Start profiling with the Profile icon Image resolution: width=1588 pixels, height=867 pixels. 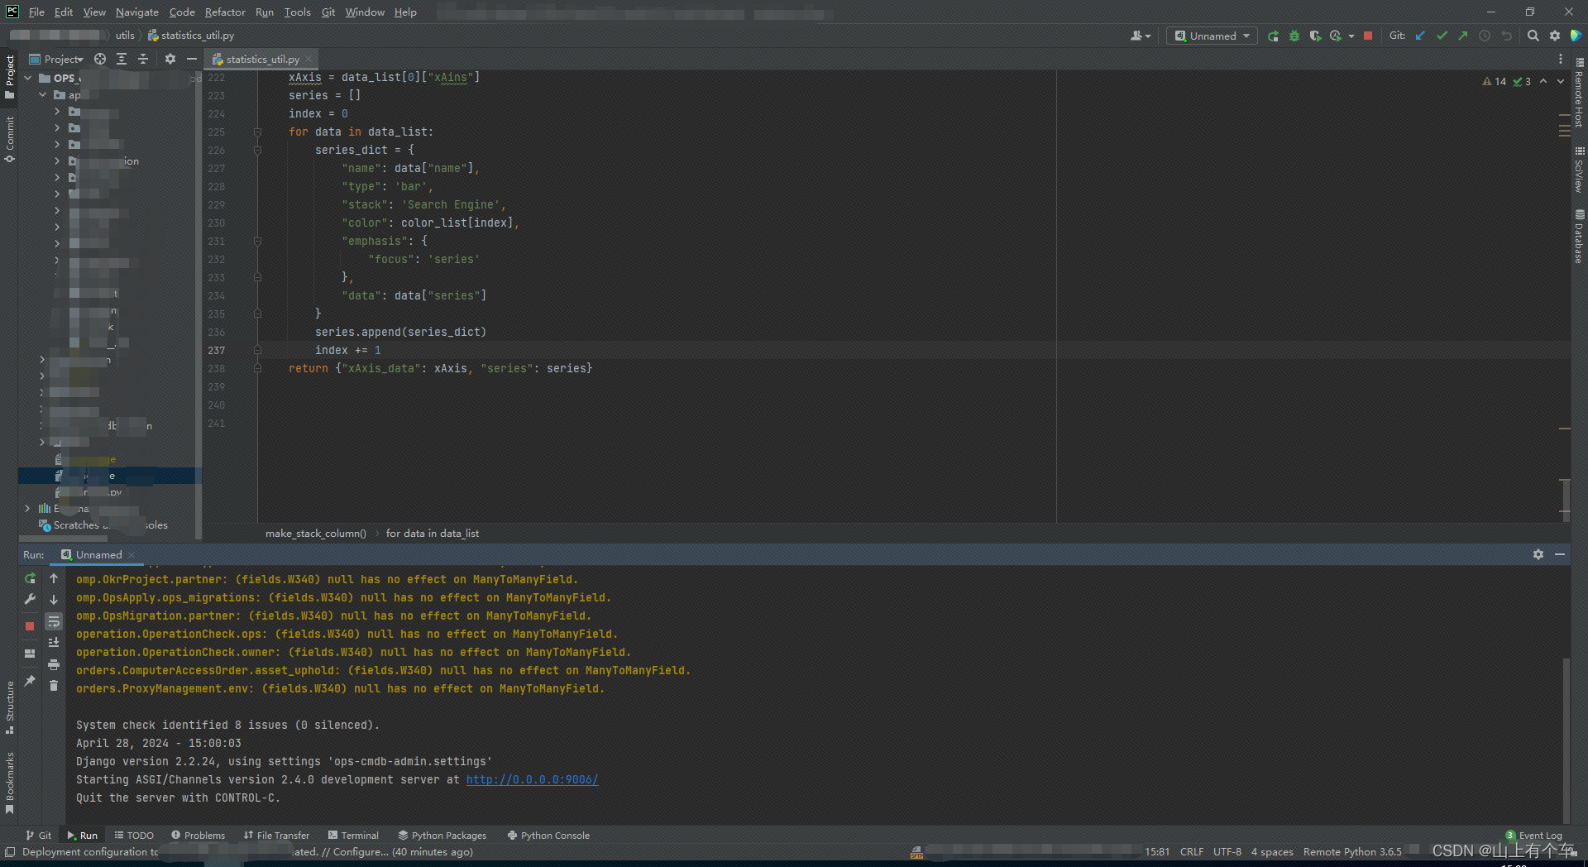pos(1336,36)
